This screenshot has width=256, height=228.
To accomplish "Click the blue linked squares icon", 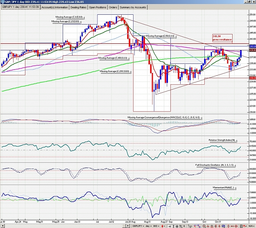I will point(199,226).
